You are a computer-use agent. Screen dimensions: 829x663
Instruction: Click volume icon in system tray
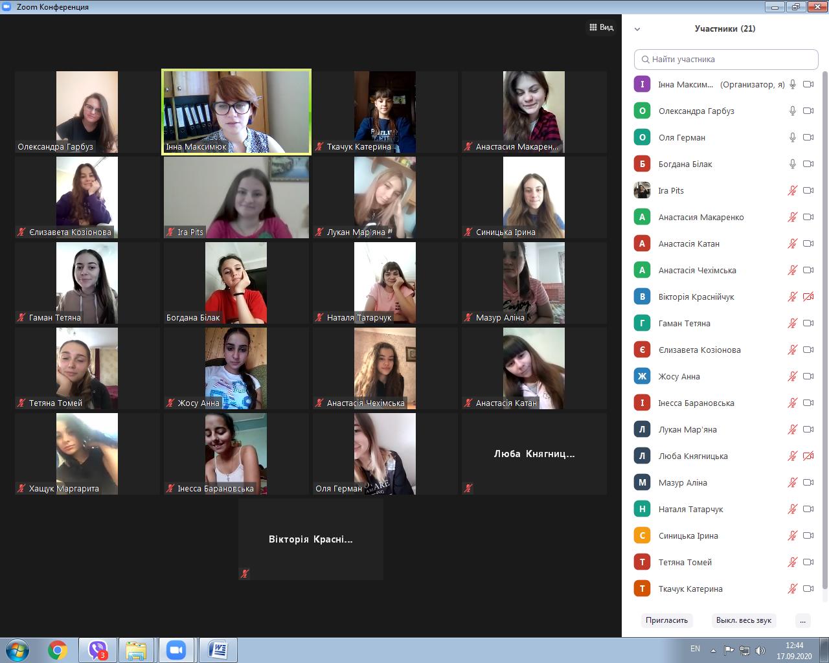(760, 651)
